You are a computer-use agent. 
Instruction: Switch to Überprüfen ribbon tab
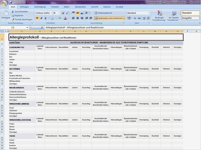pyautogui.click(x=80, y=7)
